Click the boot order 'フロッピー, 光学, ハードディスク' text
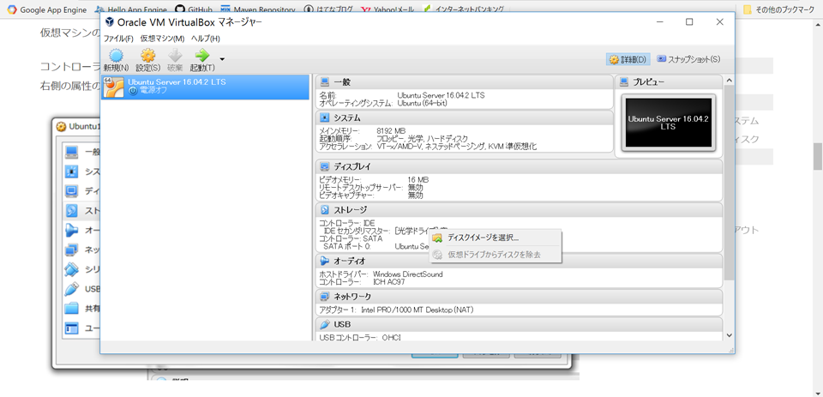 [x=422, y=139]
